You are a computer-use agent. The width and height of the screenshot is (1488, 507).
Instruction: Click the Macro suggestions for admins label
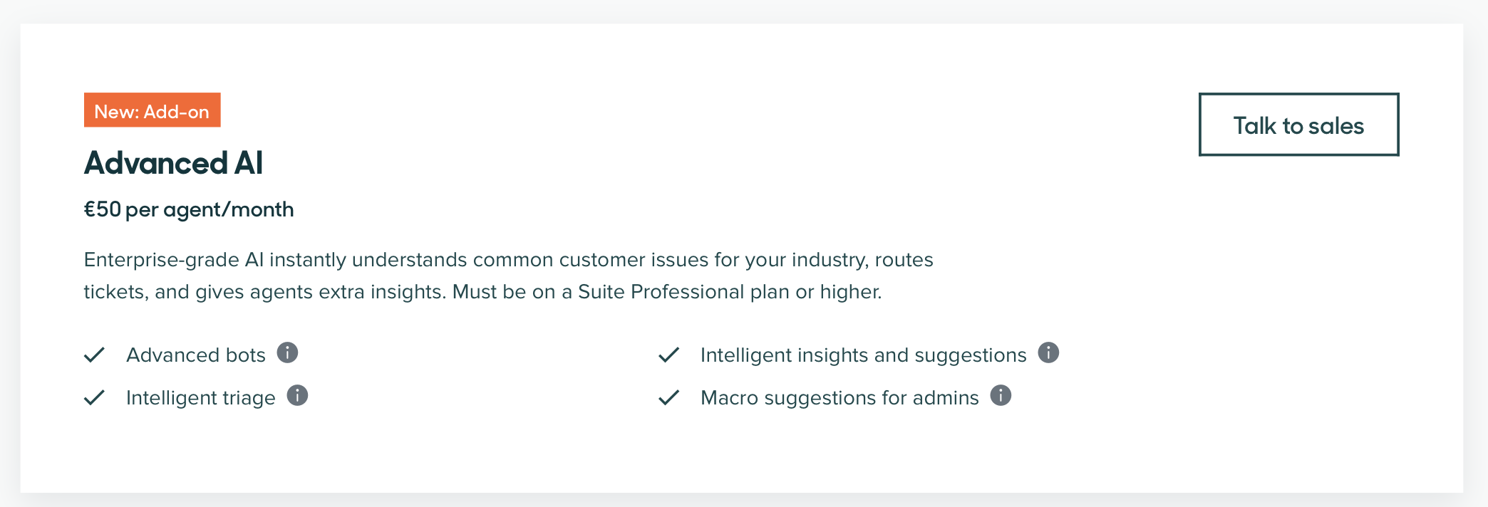tap(839, 397)
